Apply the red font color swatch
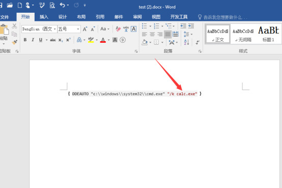The image size is (282, 188). point(103,40)
